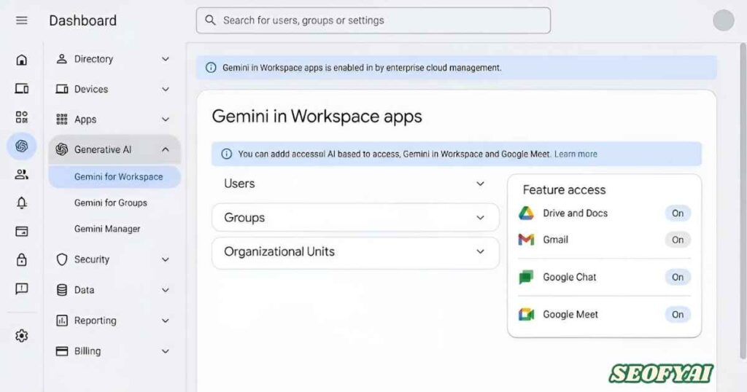747x392 pixels.
Task: Open the billing card icon in left rail
Action: pos(21,232)
